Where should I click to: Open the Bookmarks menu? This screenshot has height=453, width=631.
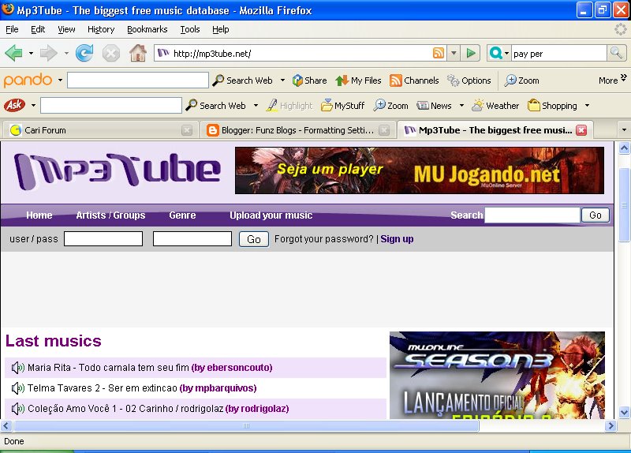tap(147, 29)
